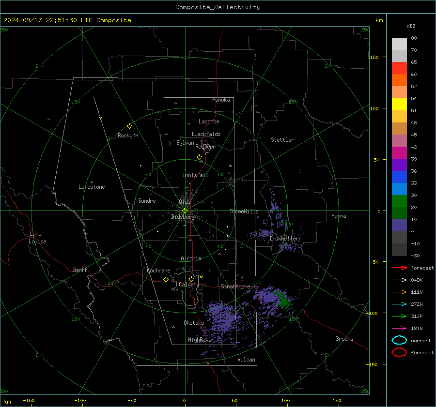The height and width of the screenshot is (407, 436).
Task: Click the Strathmore label
Action: pos(235,286)
